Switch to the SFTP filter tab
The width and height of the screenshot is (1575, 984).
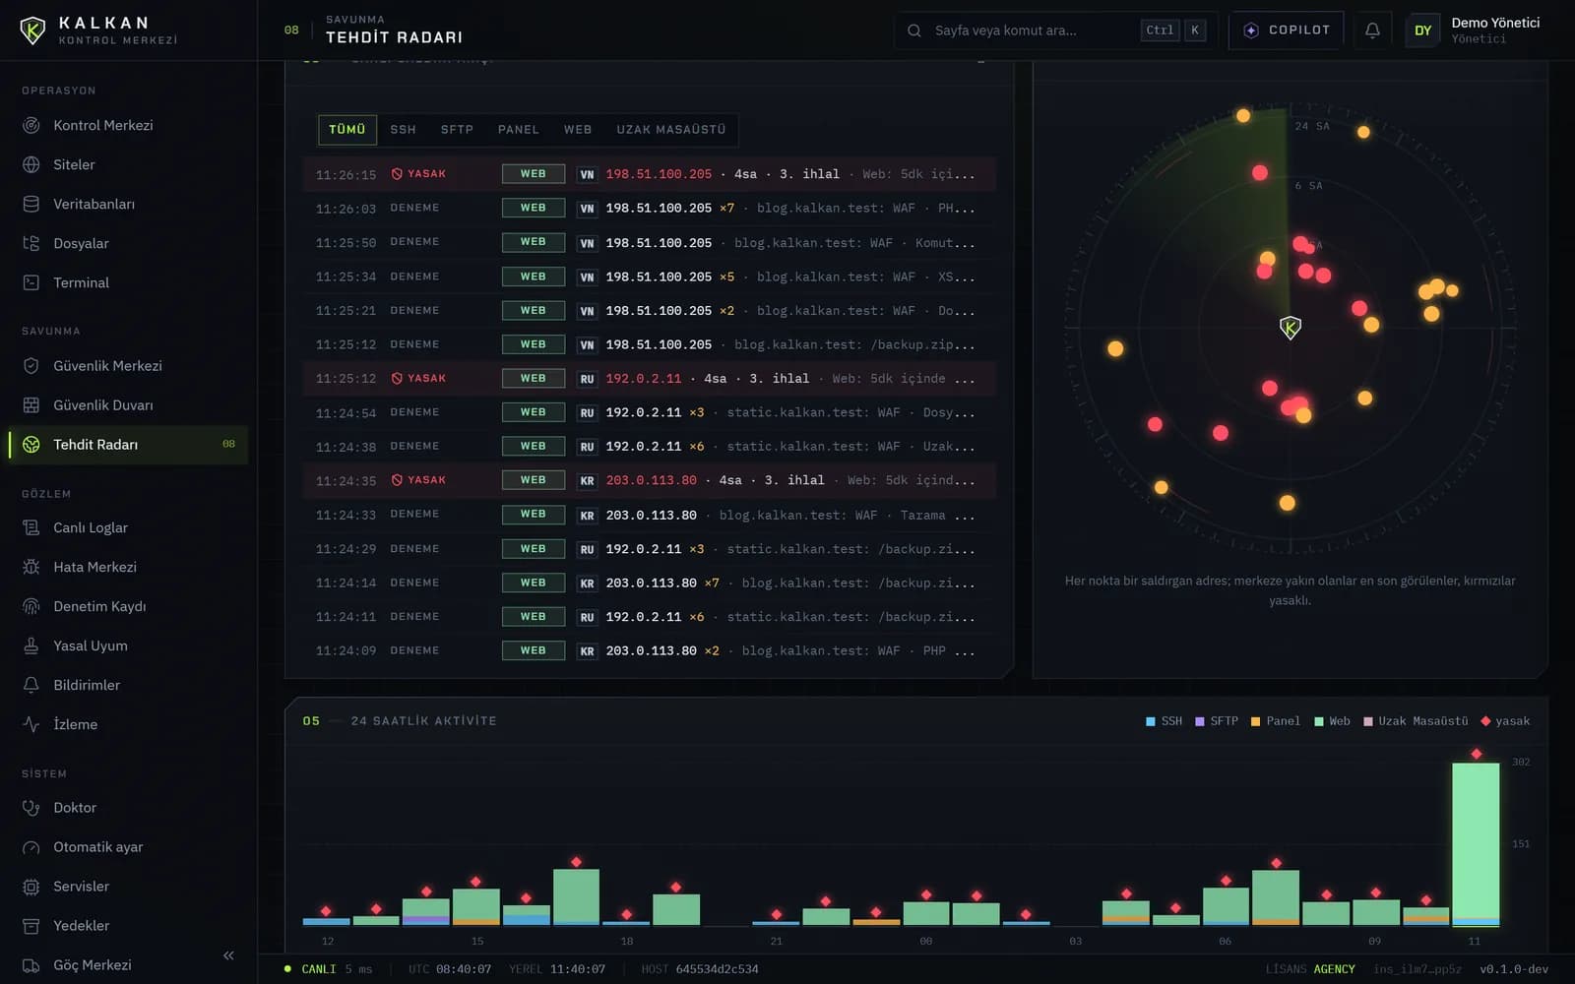coord(457,130)
